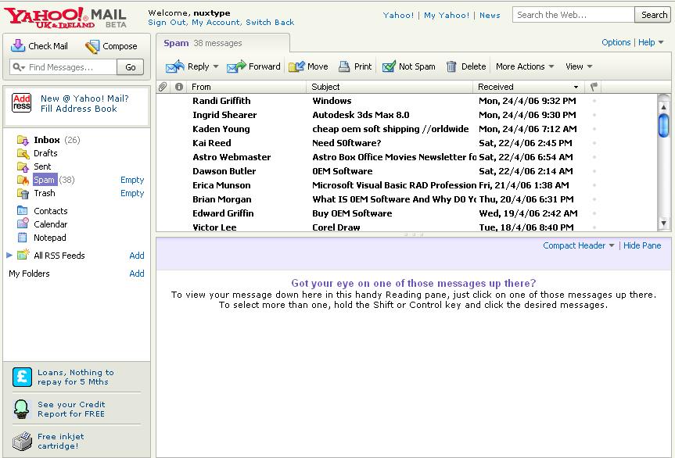Open the More Actions dropdown
The height and width of the screenshot is (458, 675).
pyautogui.click(x=525, y=66)
